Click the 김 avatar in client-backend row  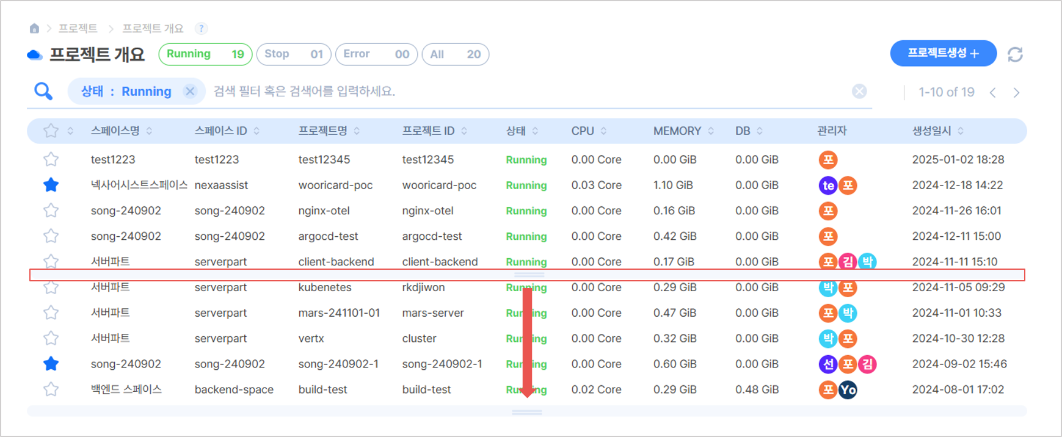[x=848, y=262]
